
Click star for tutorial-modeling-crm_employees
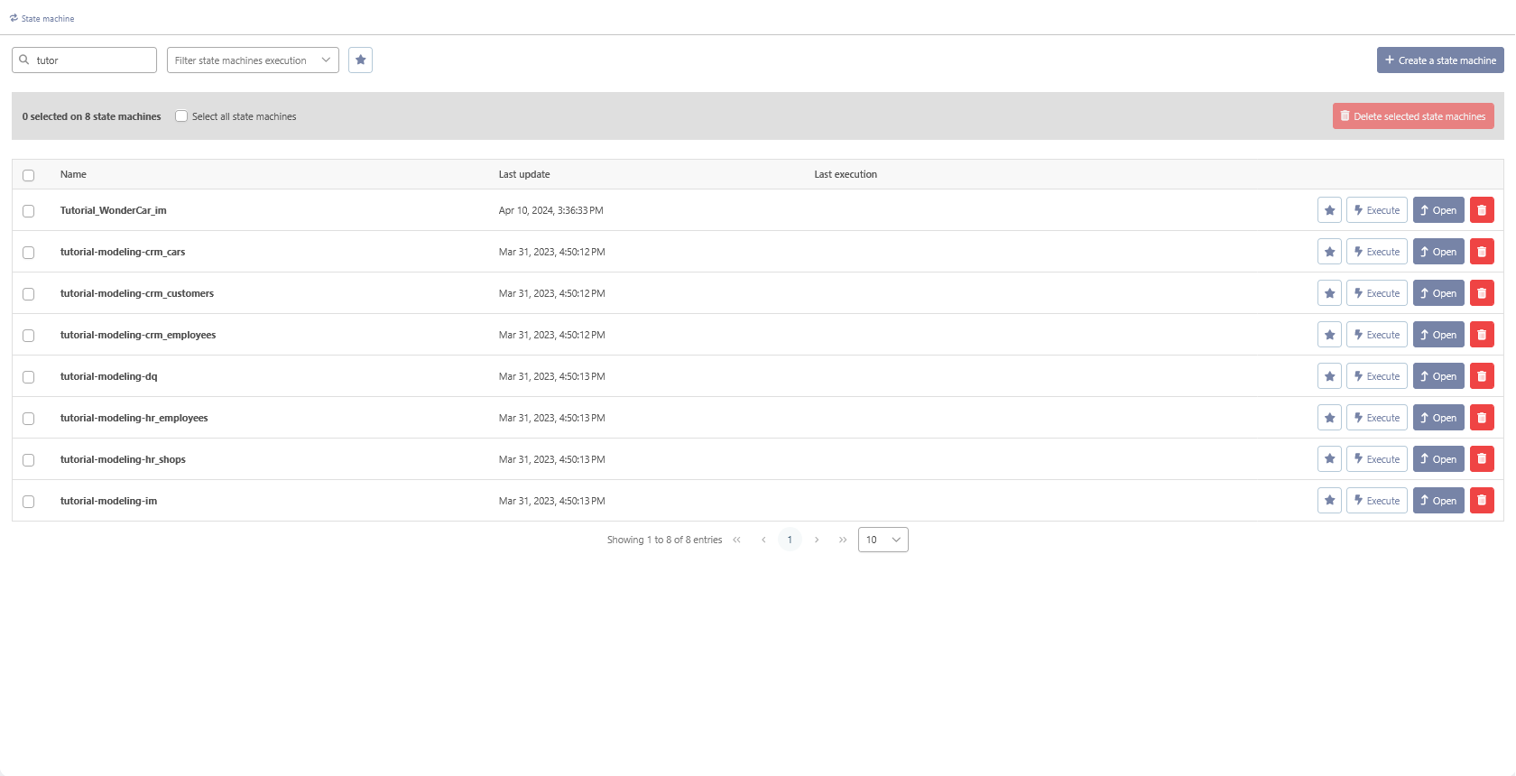coord(1329,335)
